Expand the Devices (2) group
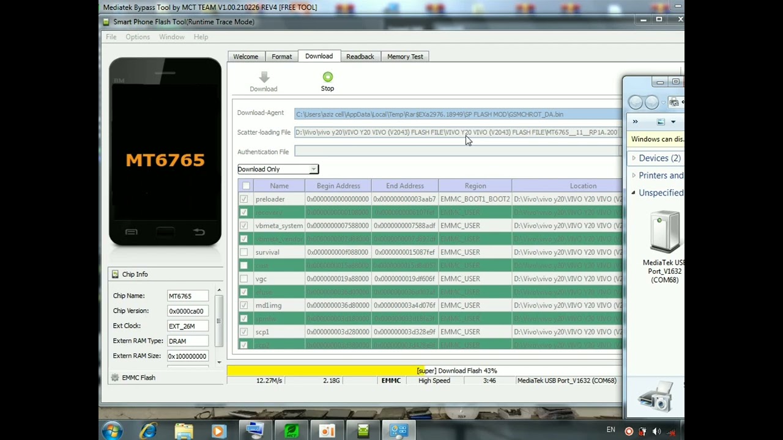783x440 pixels. [x=634, y=158]
